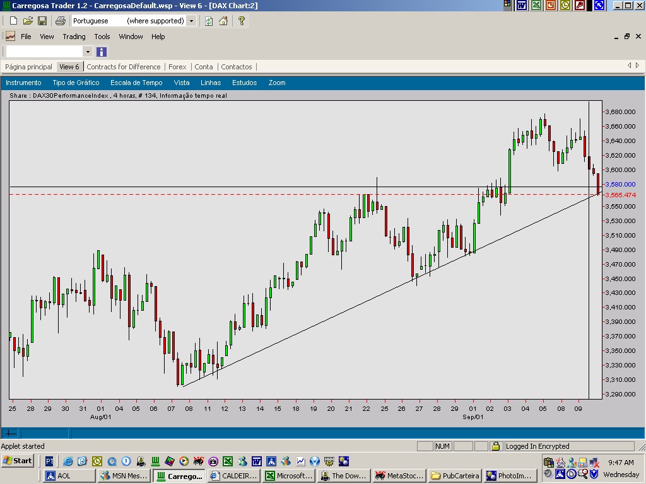Viewport: 646px width, 484px height.
Task: Open the Help menu
Action: [x=158, y=37]
